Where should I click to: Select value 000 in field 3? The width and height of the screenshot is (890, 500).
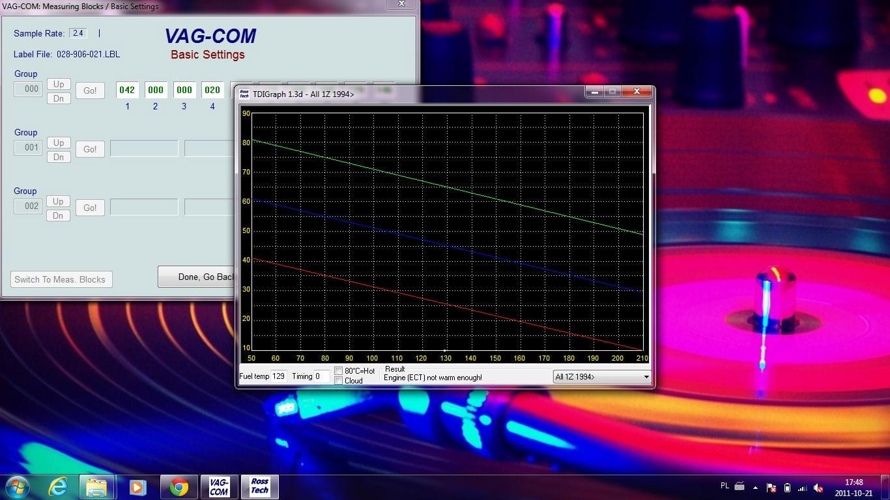click(x=184, y=90)
